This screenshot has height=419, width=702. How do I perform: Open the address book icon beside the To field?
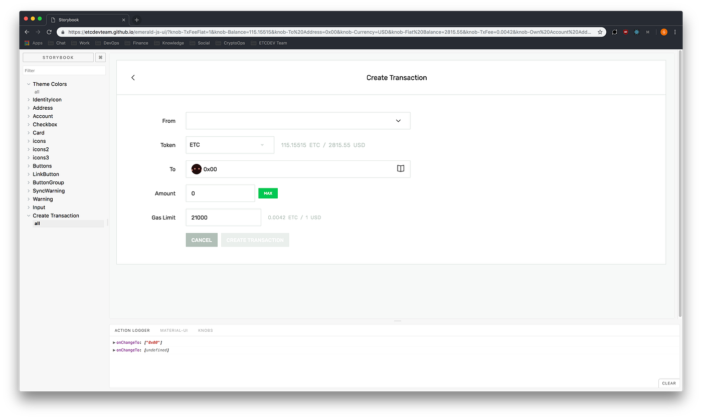400,169
